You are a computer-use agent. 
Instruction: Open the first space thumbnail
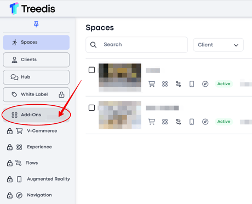(120, 78)
